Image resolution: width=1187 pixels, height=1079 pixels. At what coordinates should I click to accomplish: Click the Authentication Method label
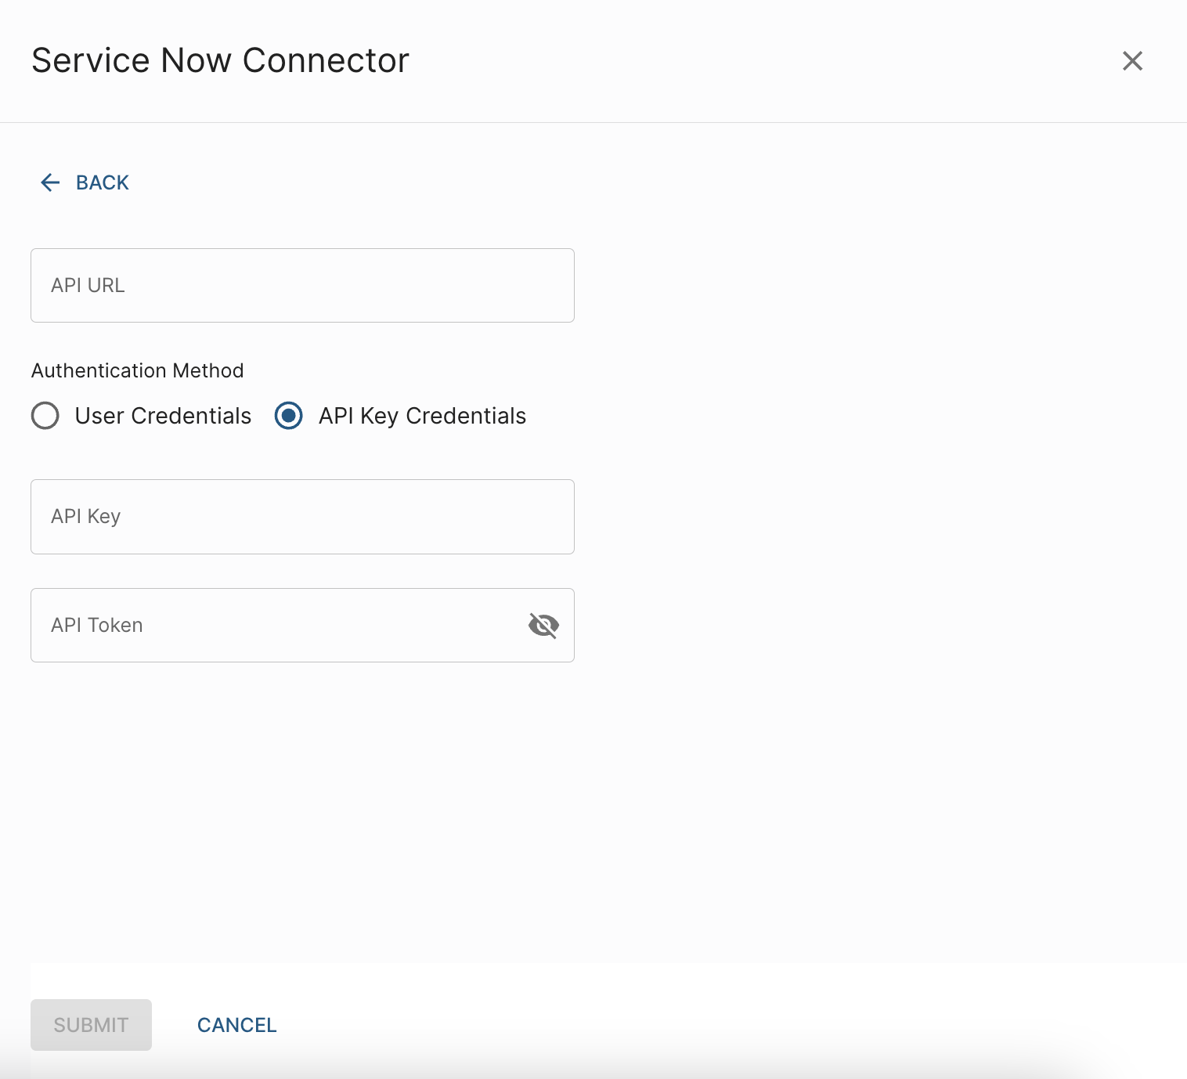pyautogui.click(x=138, y=370)
